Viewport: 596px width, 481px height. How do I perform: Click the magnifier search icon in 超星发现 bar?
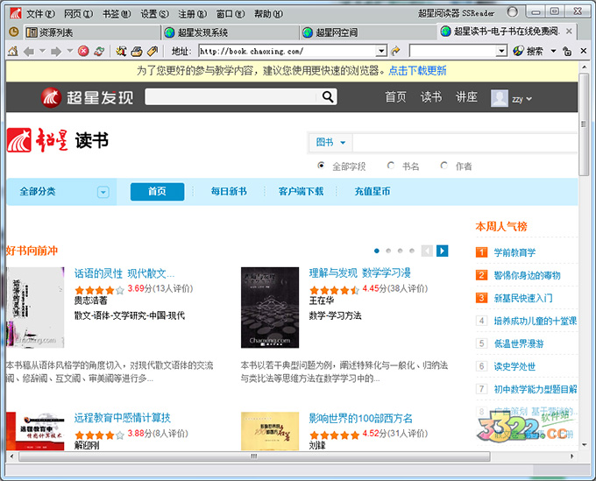328,97
